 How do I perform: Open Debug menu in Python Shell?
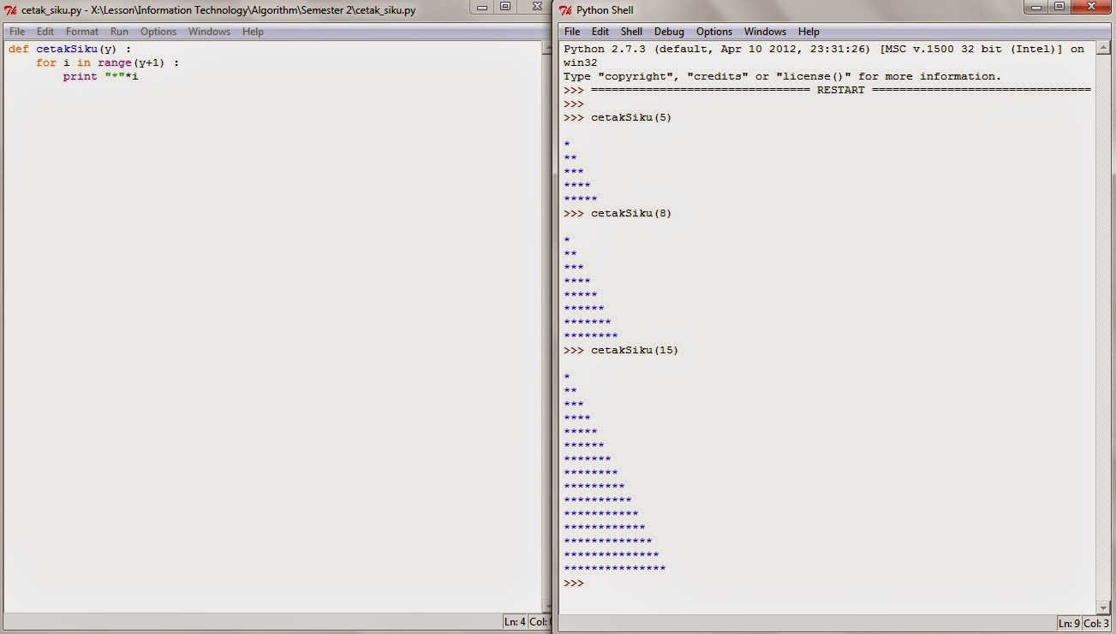coord(670,32)
